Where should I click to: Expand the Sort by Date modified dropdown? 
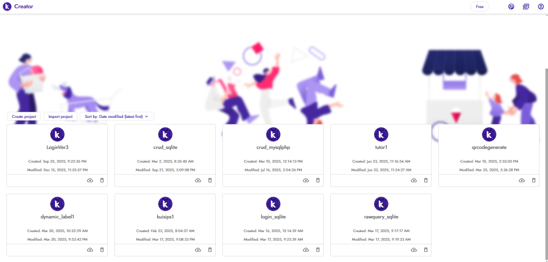coord(117,116)
